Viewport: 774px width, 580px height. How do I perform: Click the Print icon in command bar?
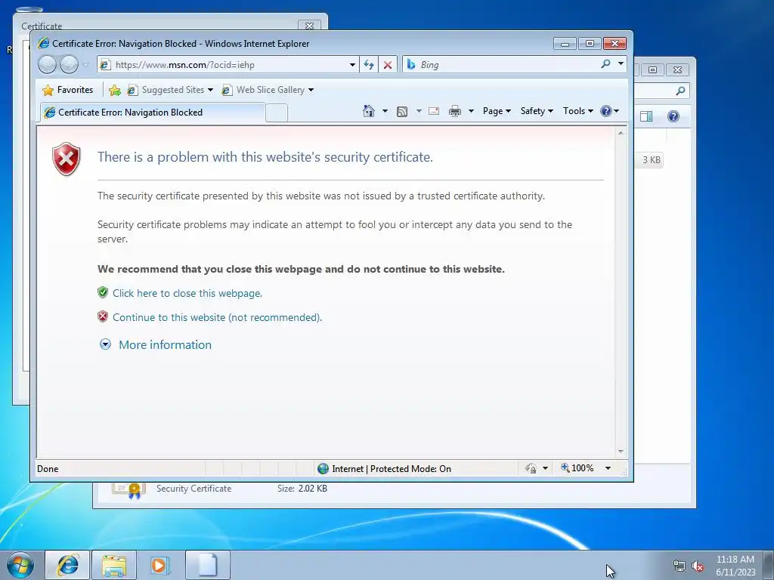pos(454,112)
